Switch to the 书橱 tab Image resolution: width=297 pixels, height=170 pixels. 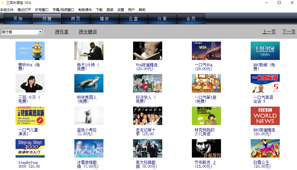(47, 19)
